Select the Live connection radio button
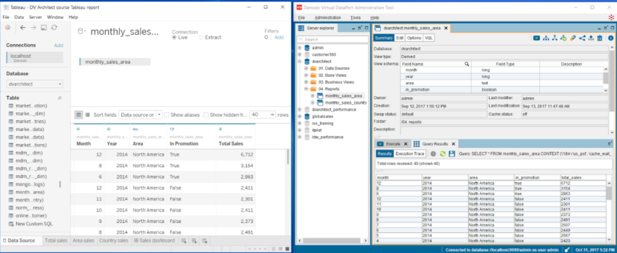Image resolution: width=617 pixels, height=253 pixels. tap(174, 38)
